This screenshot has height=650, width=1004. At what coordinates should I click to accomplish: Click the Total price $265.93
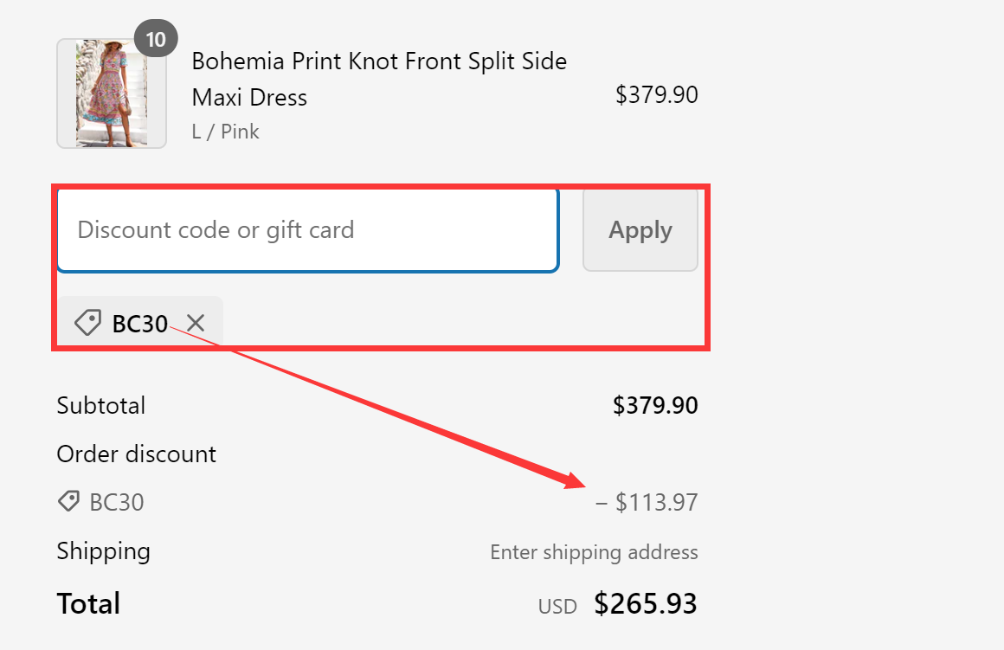[646, 603]
